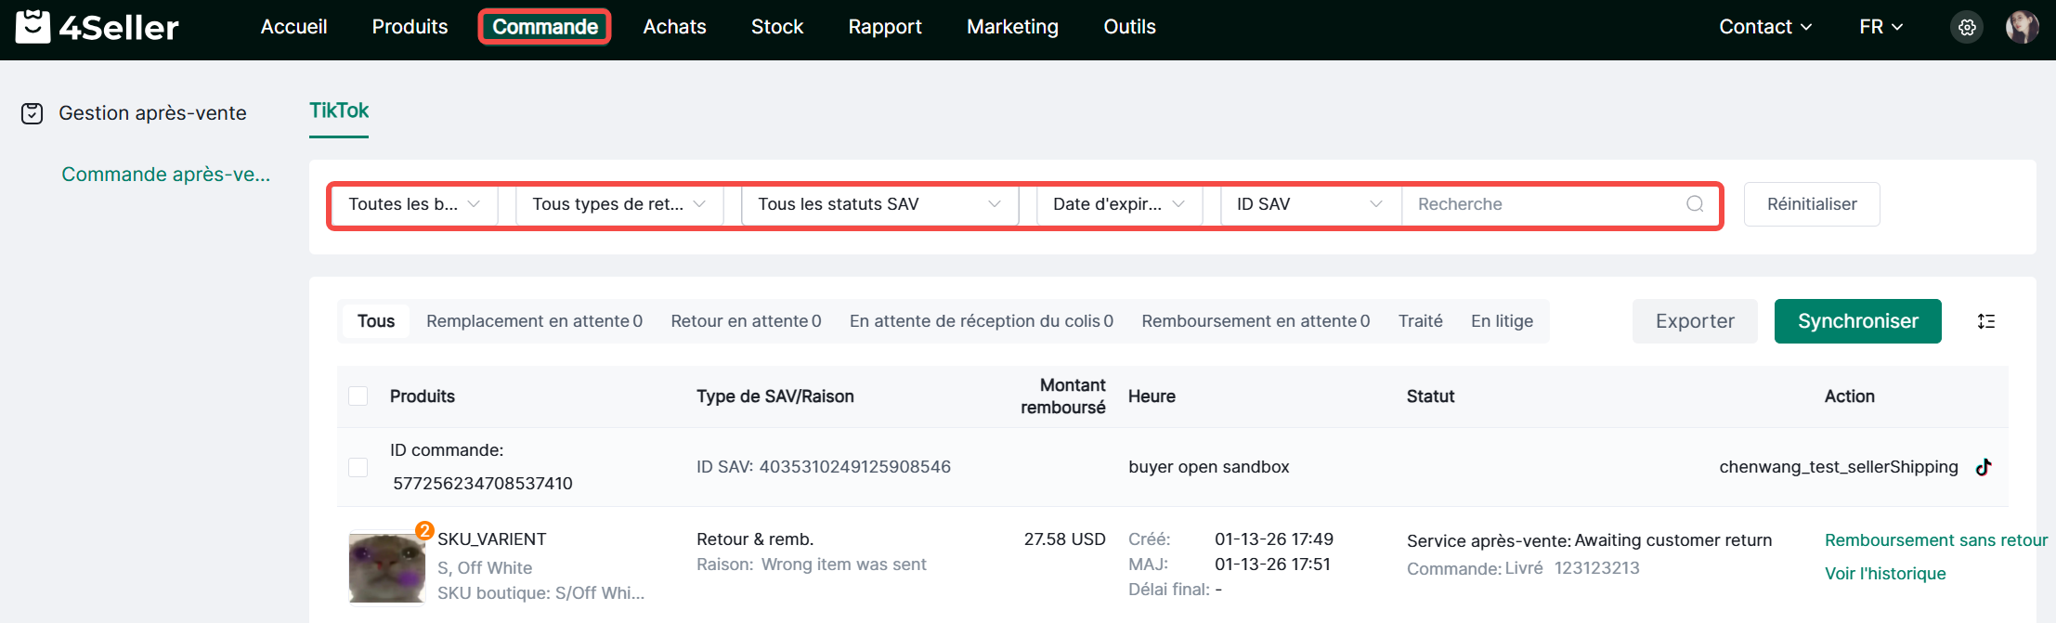Open the settings gear icon

(1967, 28)
